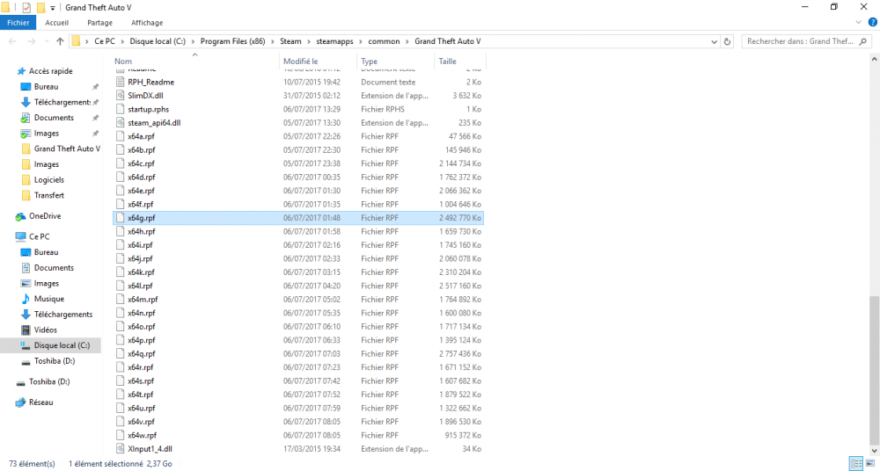Click the Steam breadcrumb segment

coord(290,41)
